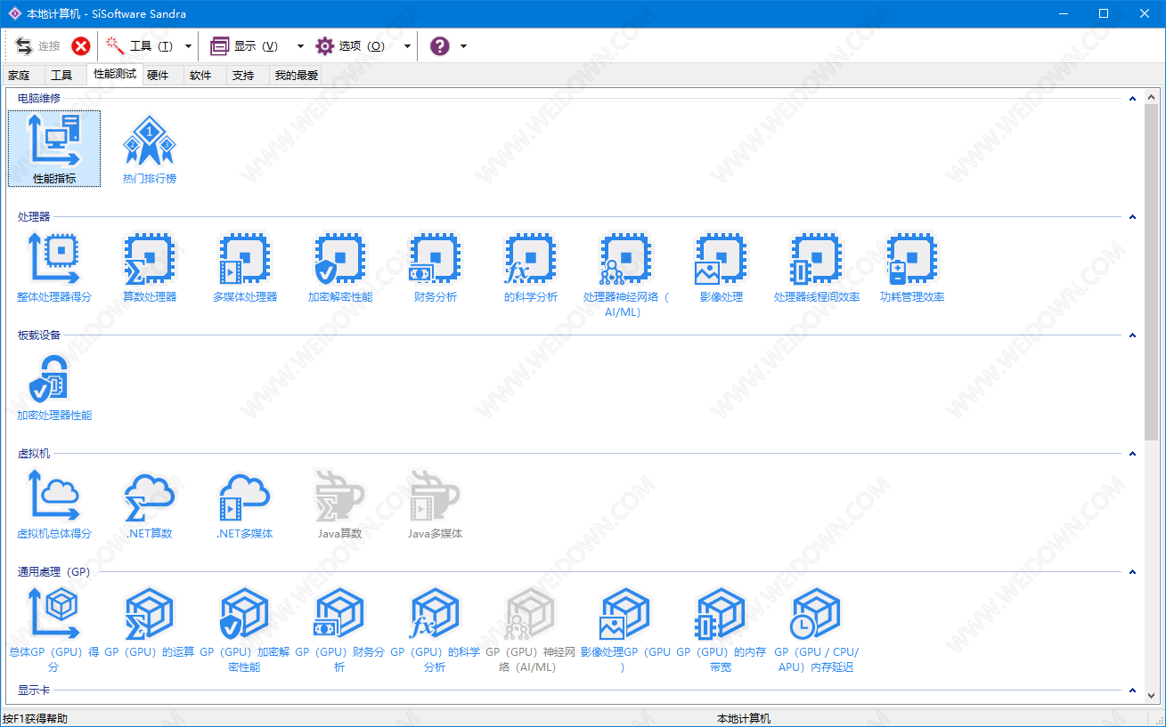
Task: Click the 虚拟机 group header label
Action: [34, 453]
